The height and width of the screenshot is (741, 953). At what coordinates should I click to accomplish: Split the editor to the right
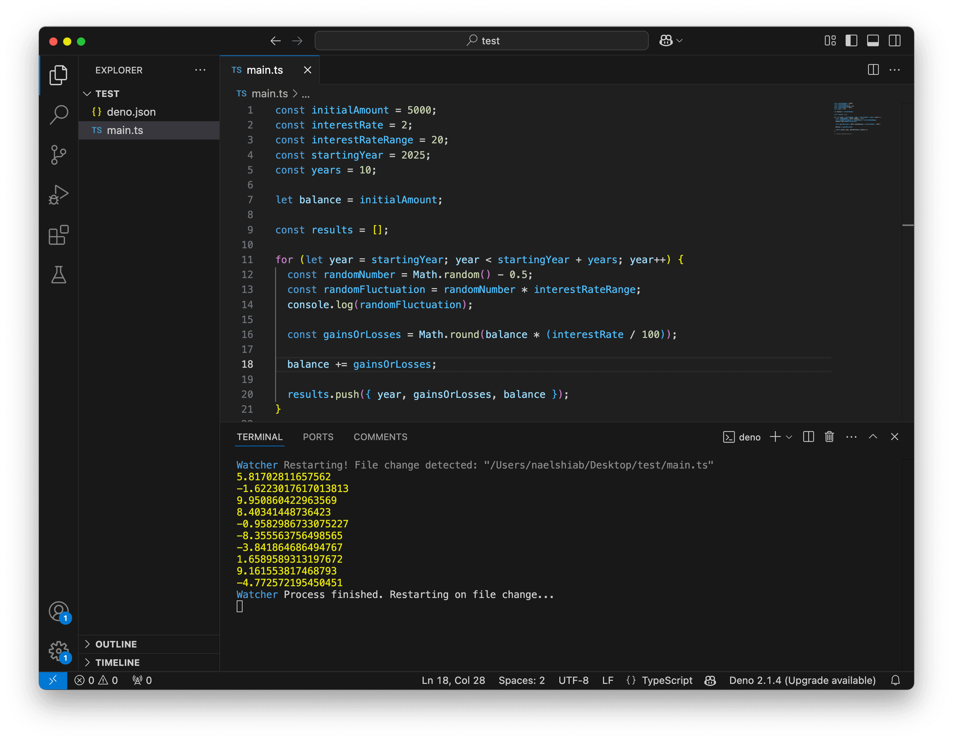(873, 70)
